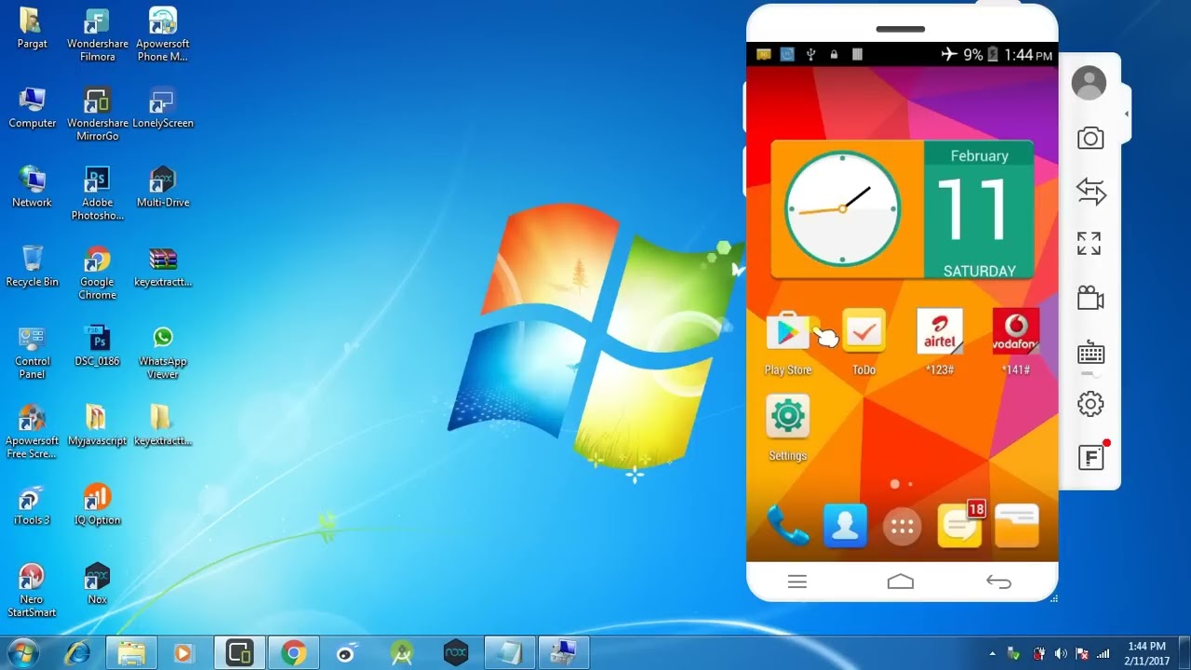Tap the phone back navigation key
The height and width of the screenshot is (670, 1191).
998,582
